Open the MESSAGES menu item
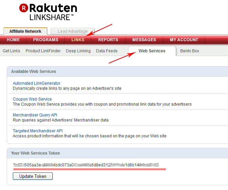 point(144,39)
